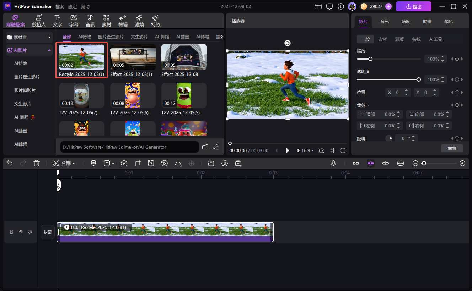Toggle track visibility eye icon
Image resolution: width=472 pixels, height=291 pixels.
pos(21,232)
